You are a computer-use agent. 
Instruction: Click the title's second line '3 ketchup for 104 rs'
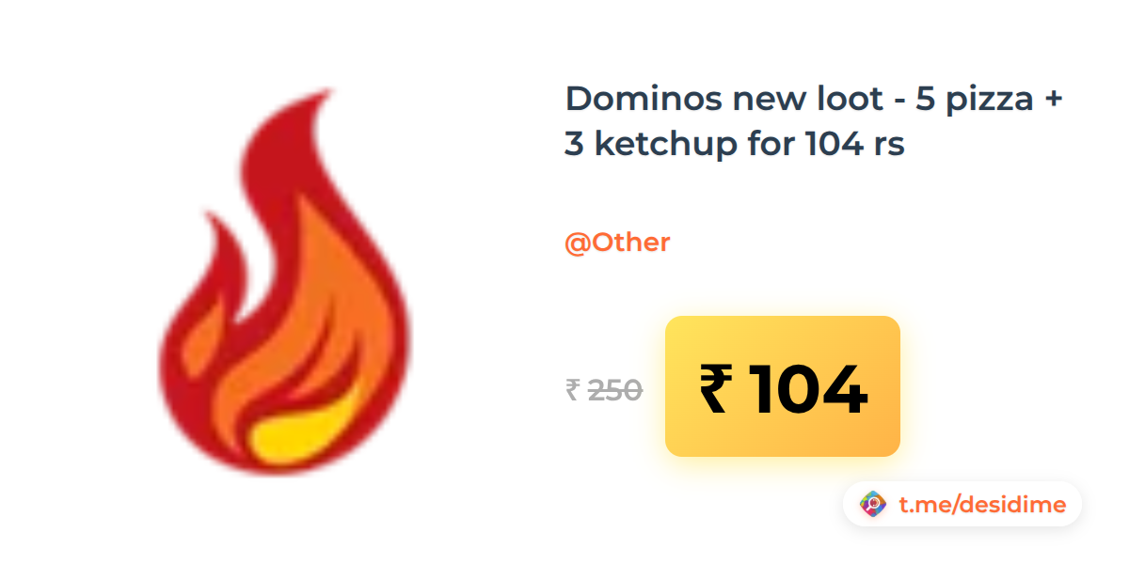(x=735, y=145)
